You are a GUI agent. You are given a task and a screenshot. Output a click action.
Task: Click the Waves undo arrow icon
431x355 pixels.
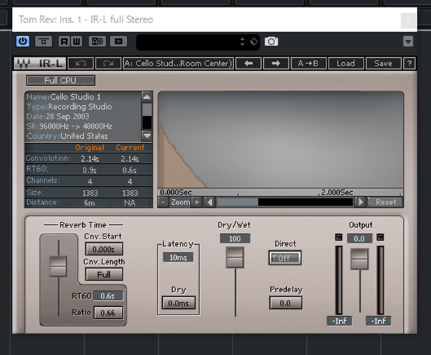pyautogui.click(x=83, y=63)
